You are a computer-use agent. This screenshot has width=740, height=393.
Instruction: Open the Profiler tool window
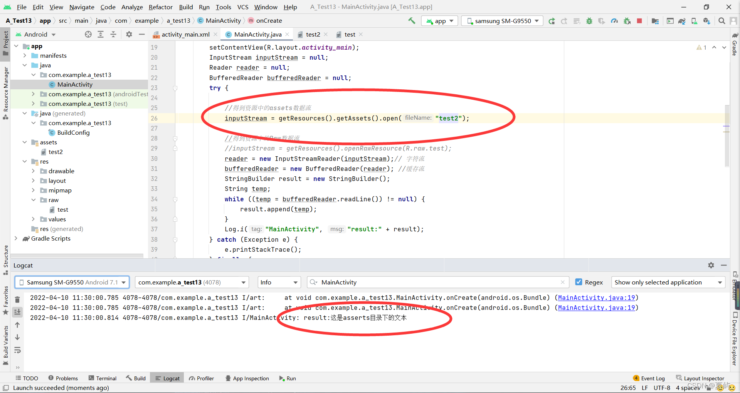202,378
